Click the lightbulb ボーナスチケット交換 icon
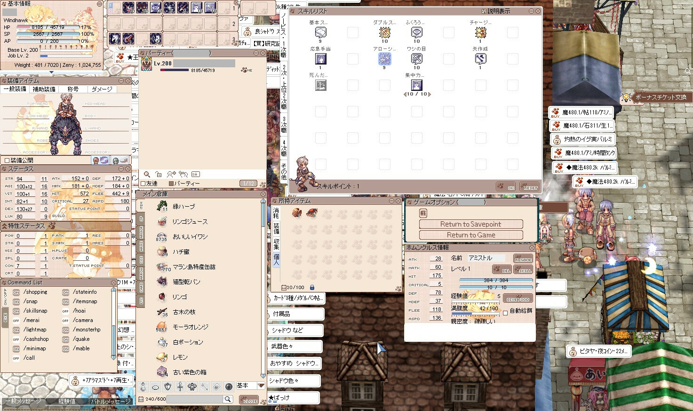The height and width of the screenshot is (411, 693). click(626, 97)
